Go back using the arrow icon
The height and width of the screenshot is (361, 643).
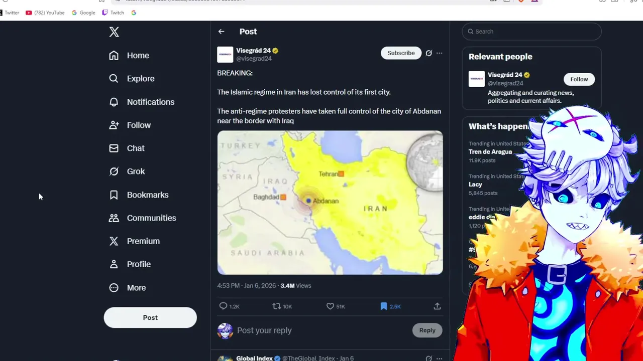(221, 32)
